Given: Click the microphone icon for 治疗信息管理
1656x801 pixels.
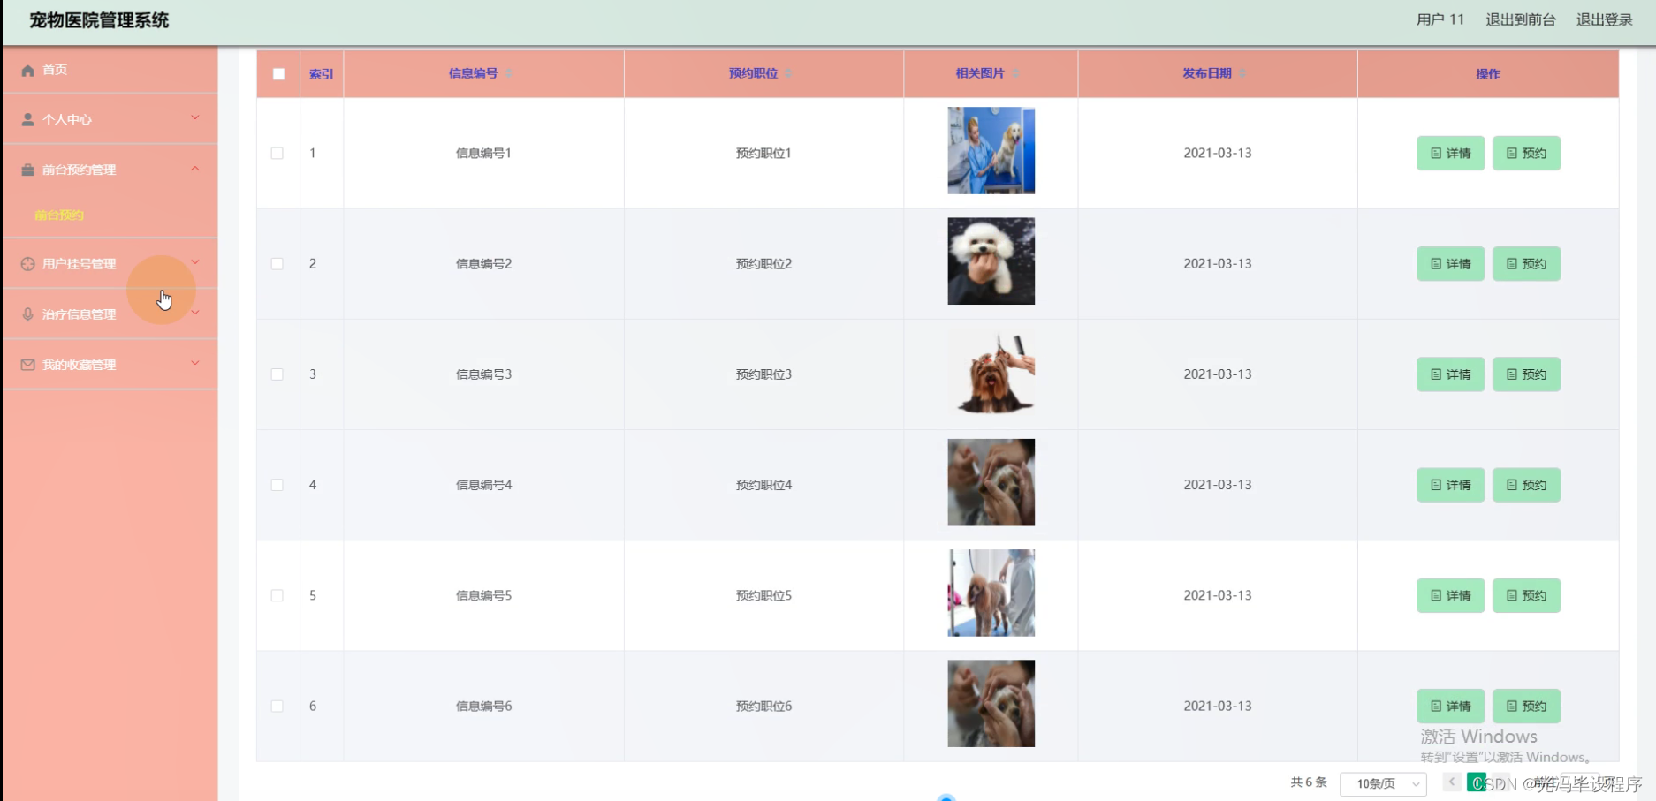Looking at the screenshot, I should (28, 314).
